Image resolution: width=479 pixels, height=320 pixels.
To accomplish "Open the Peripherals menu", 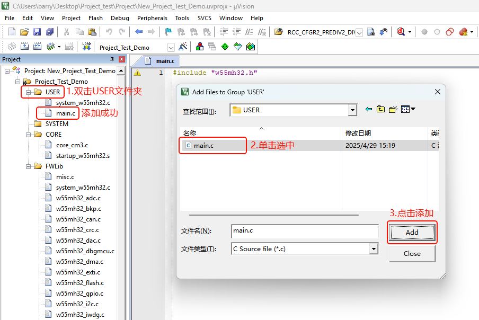I will pos(152,18).
